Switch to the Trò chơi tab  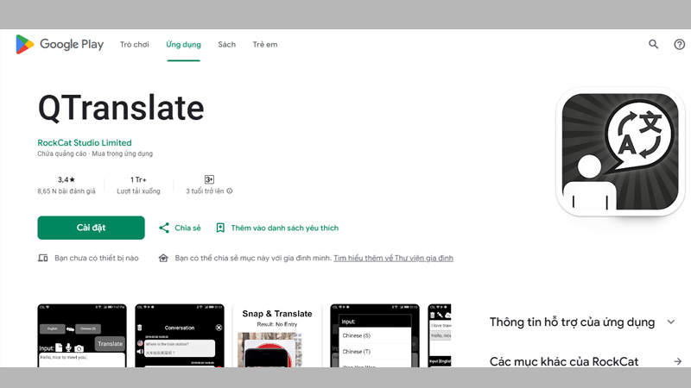(x=135, y=44)
